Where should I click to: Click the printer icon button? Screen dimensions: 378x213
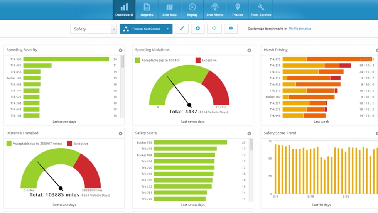[231, 29]
